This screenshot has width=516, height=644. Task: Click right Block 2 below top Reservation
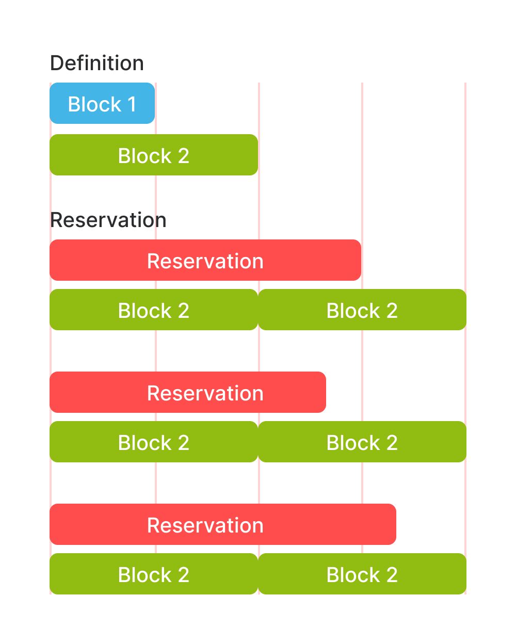362,310
